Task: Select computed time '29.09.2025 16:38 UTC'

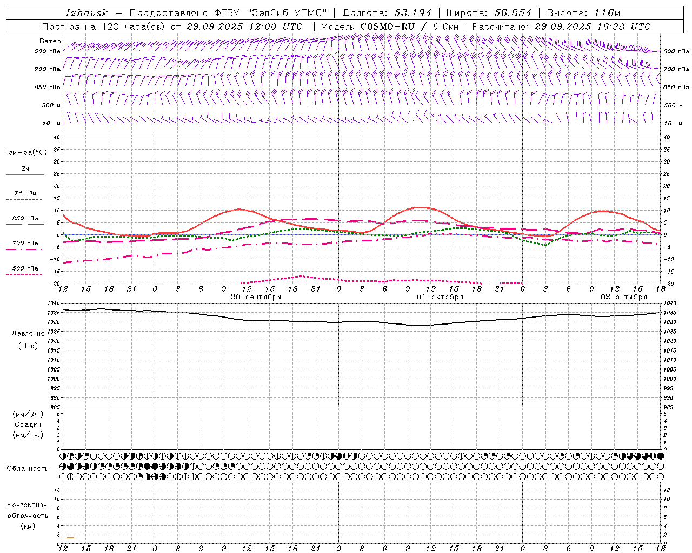Action: pos(593,26)
